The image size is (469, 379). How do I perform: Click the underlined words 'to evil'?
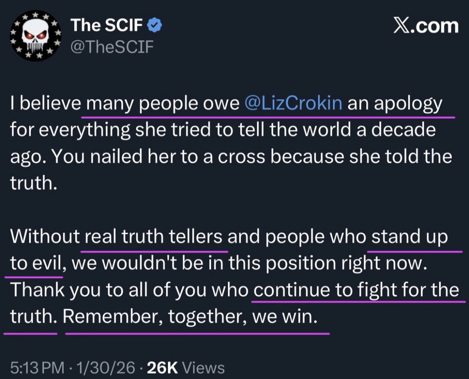[x=33, y=263]
